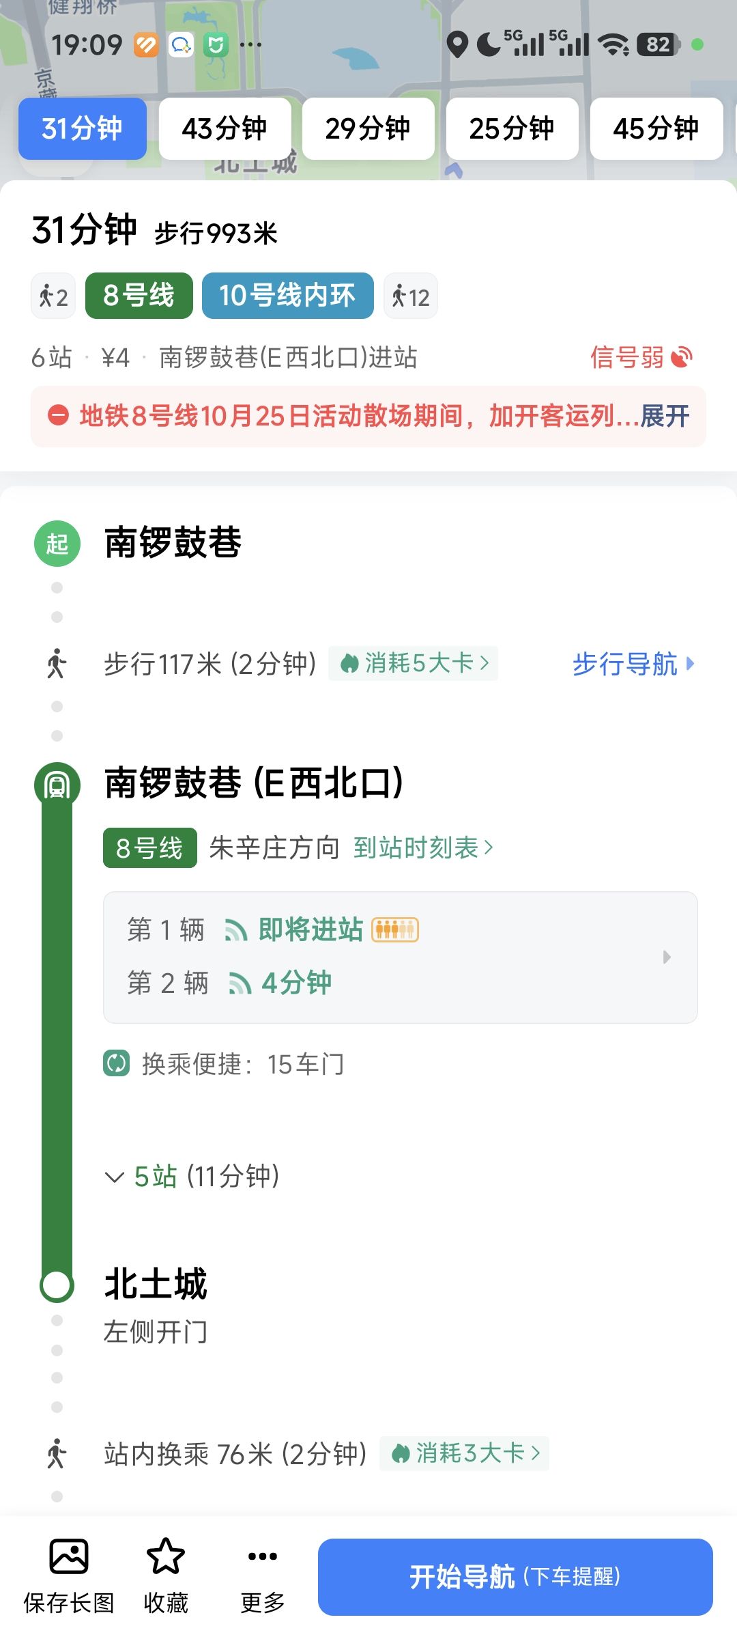Expand the Line 8 service notice
Viewport: 737px width, 1639px height.
point(664,416)
